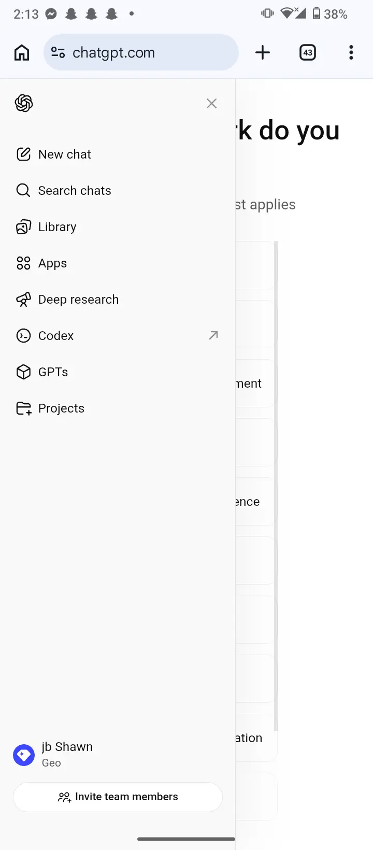373x850 pixels.
Task: Click the Codex terminal icon
Action: coord(23,335)
